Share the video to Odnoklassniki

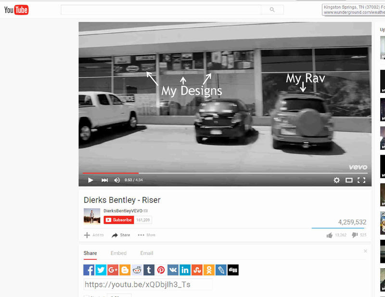coord(209,270)
